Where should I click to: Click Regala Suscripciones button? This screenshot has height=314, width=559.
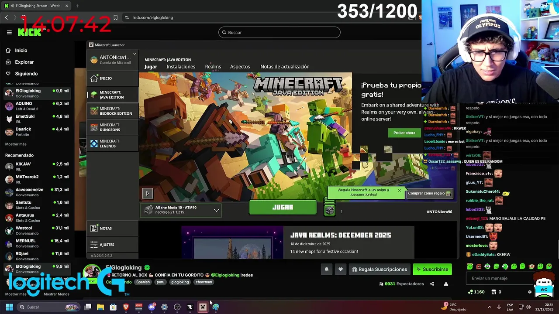click(380, 270)
